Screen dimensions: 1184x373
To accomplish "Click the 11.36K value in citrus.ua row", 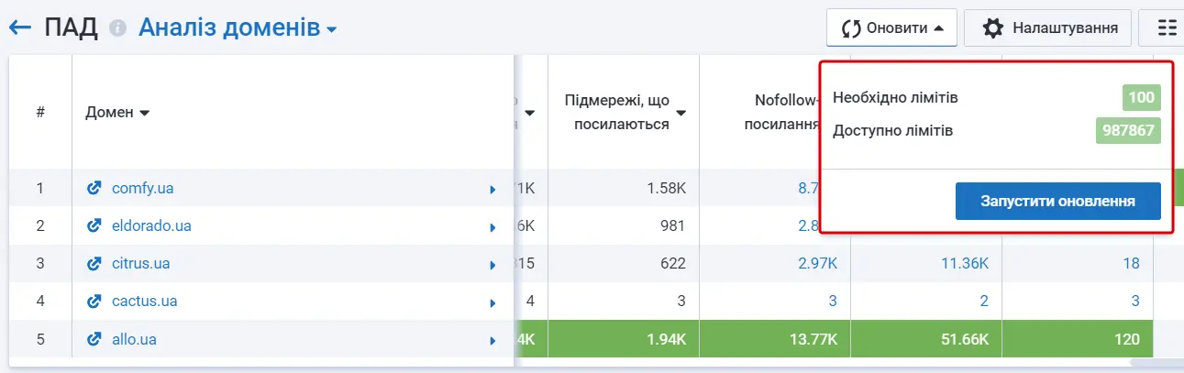I will pos(965,263).
